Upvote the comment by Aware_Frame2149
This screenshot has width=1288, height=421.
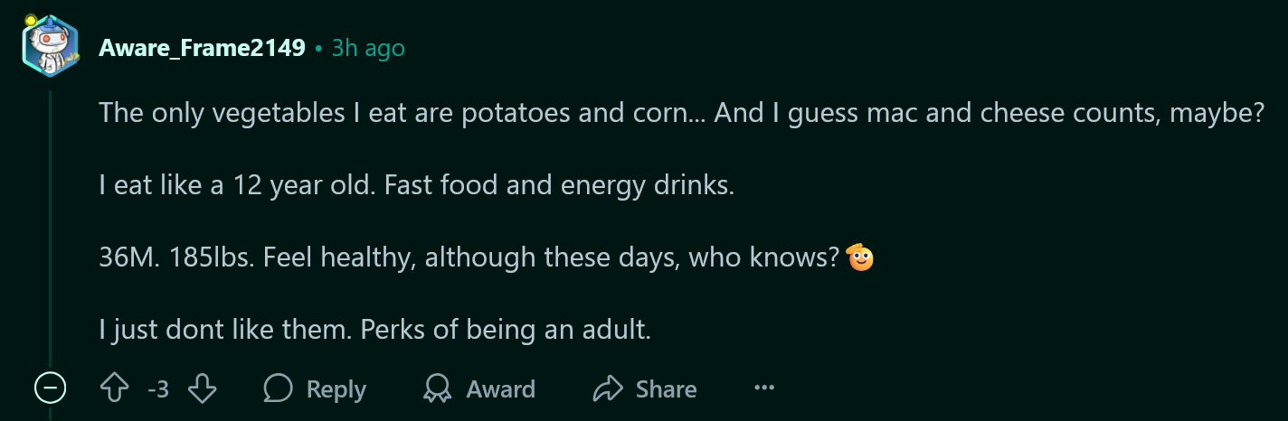click(114, 389)
